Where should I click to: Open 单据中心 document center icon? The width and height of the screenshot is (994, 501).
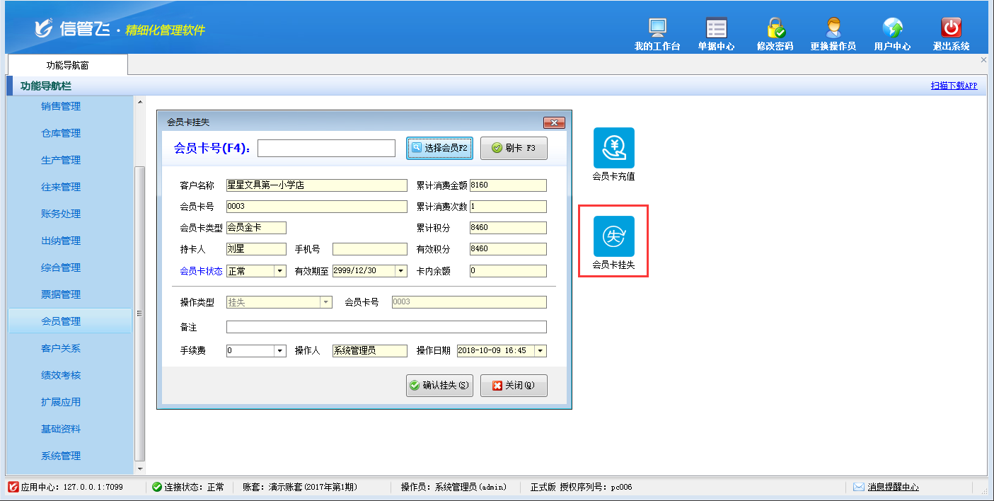pos(716,28)
